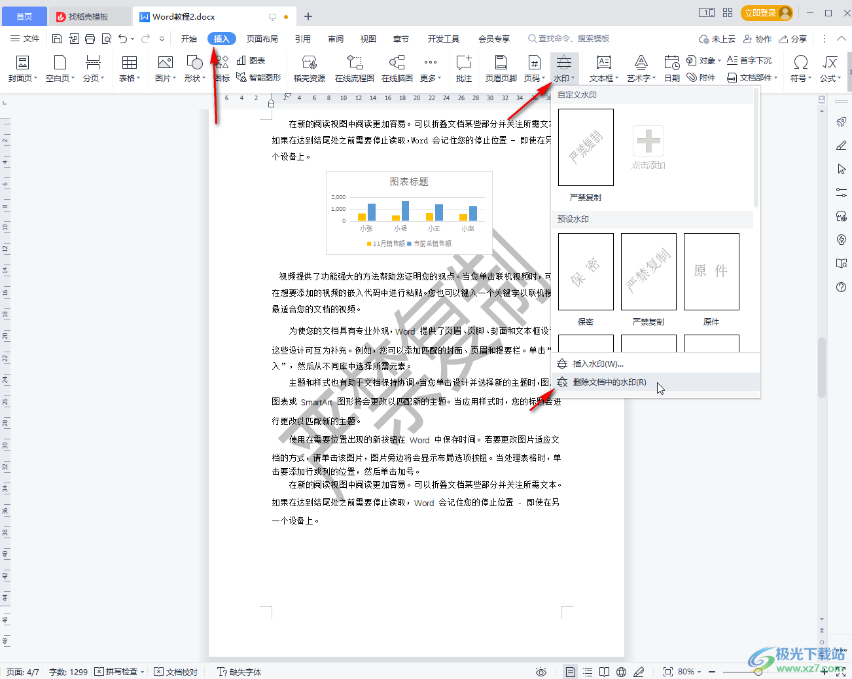The width and height of the screenshot is (852, 679).
Task: Enter full screen from the status bar
Action: pyautogui.click(x=841, y=672)
